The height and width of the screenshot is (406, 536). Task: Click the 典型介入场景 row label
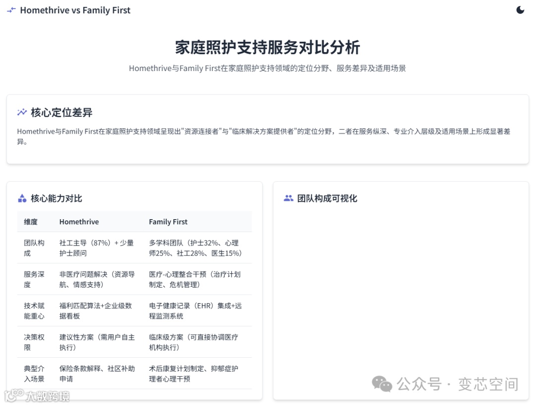pos(34,374)
